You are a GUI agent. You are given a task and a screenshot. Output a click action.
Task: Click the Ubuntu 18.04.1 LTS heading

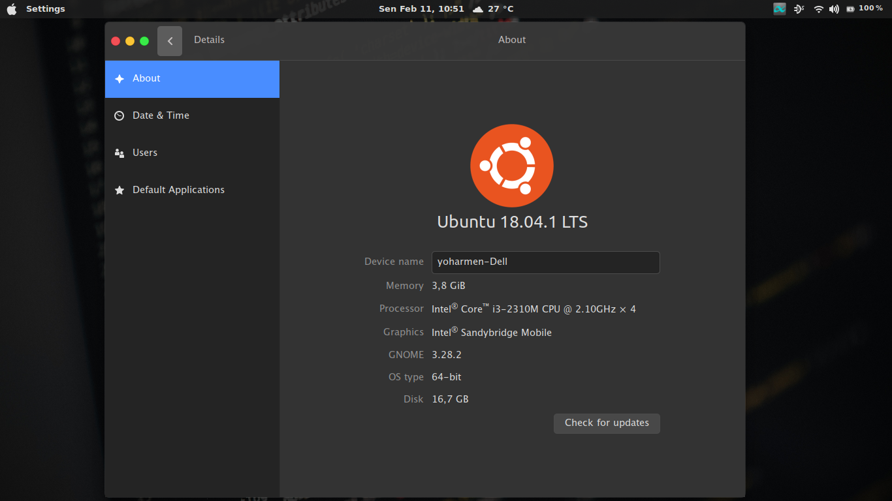[x=513, y=222]
